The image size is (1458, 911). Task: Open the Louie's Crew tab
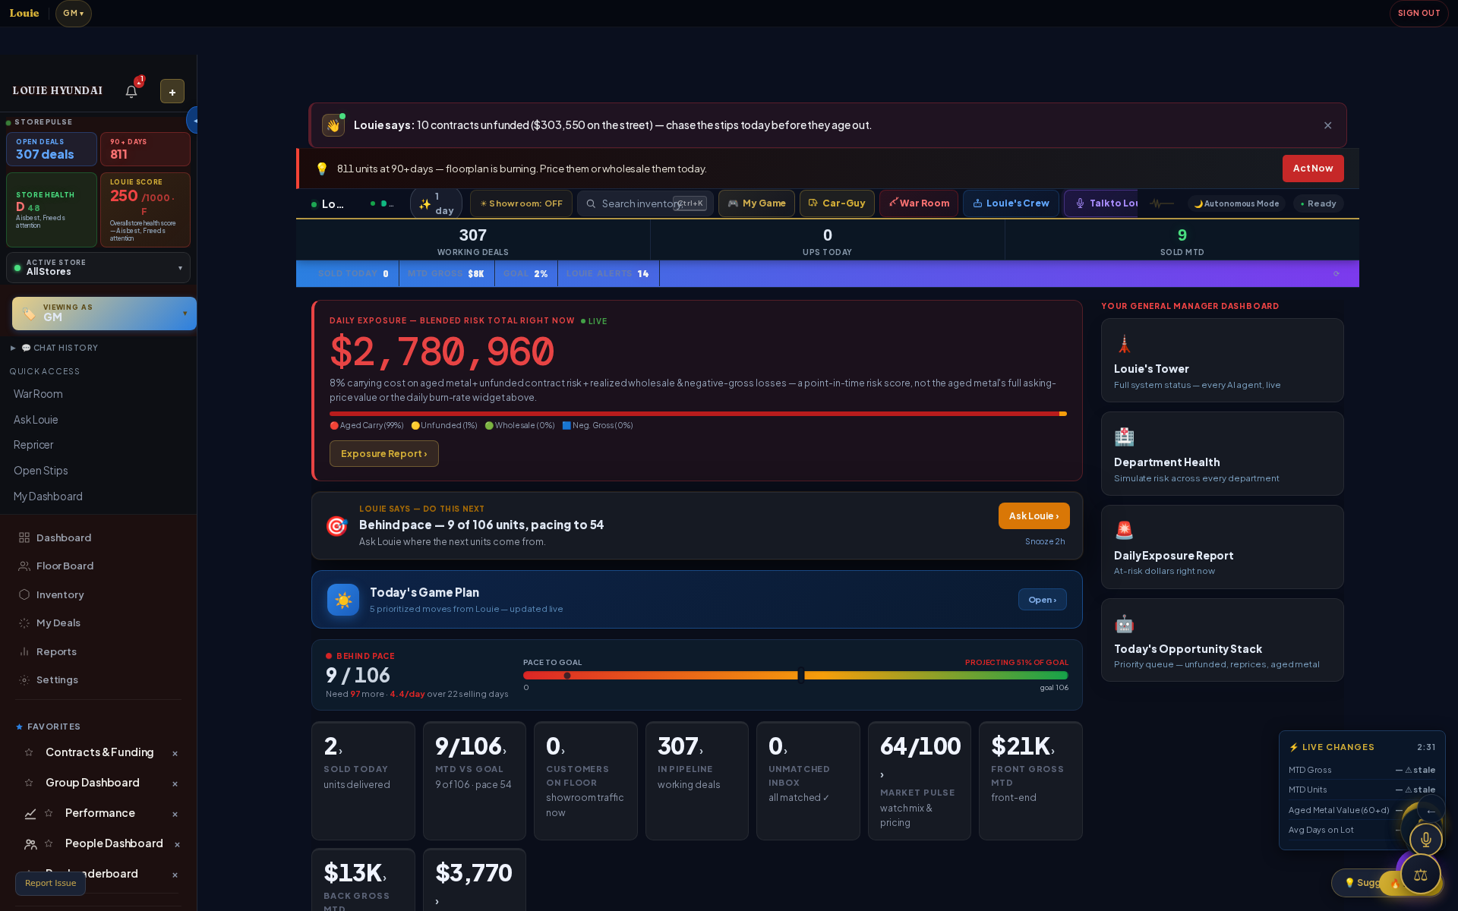pyautogui.click(x=1011, y=203)
